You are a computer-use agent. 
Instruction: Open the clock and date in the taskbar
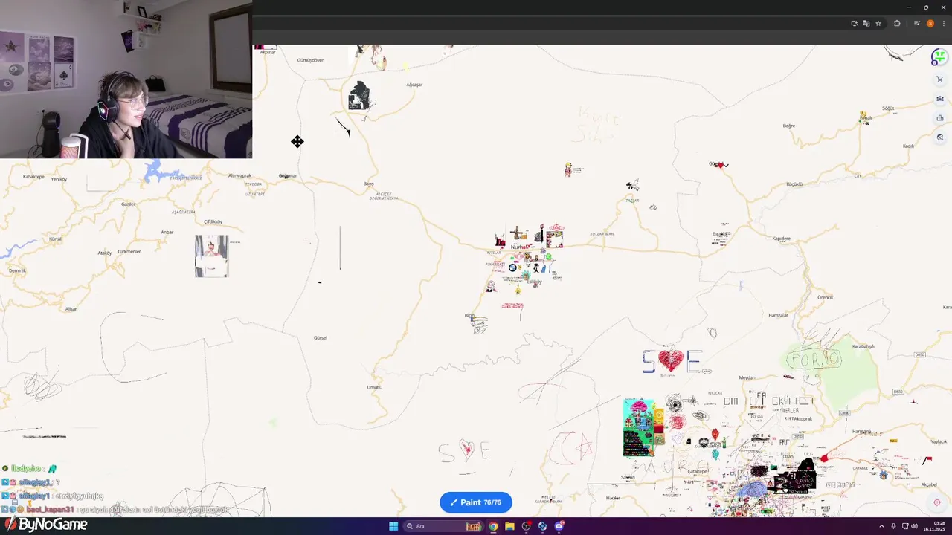(933, 526)
